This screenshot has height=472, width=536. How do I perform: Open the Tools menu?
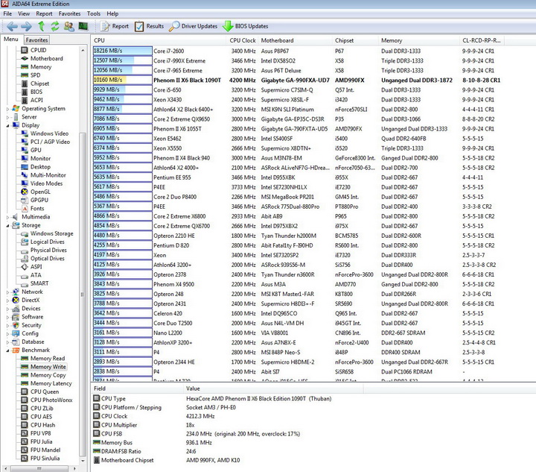click(x=93, y=13)
